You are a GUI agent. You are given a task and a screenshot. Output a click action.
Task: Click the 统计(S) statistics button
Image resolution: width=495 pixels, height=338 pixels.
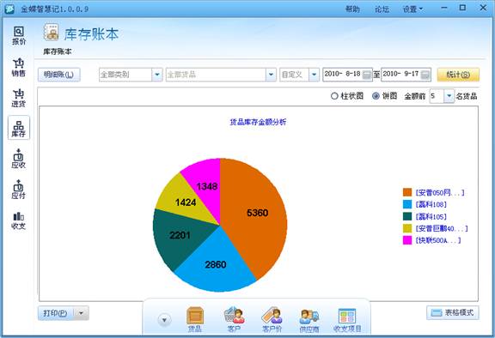pos(458,75)
